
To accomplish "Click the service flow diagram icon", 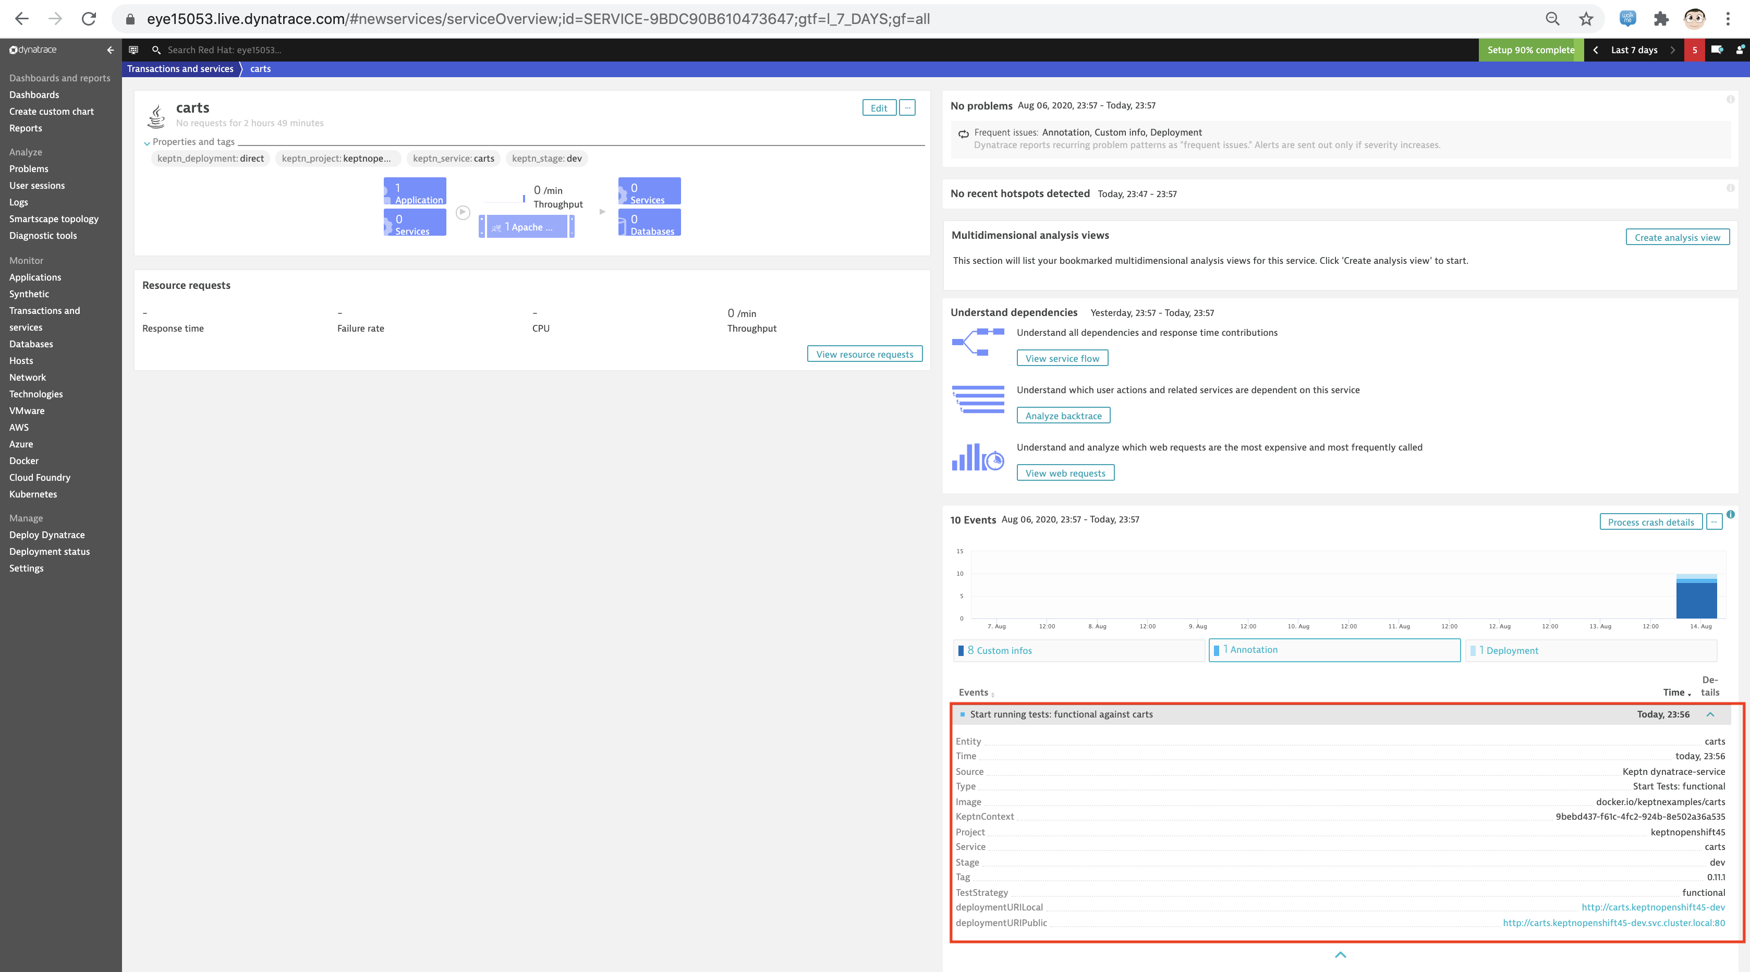I will [978, 343].
